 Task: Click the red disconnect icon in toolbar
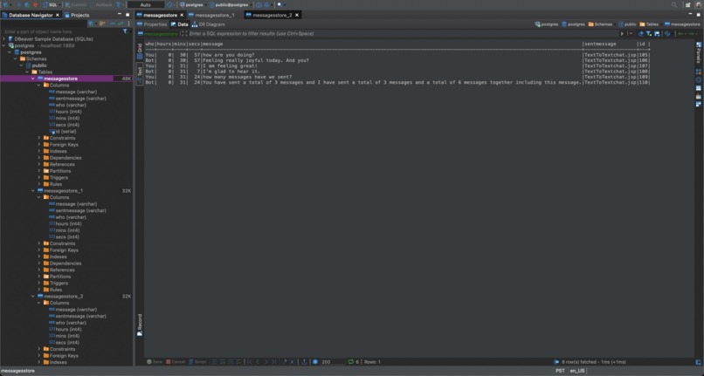pos(35,5)
